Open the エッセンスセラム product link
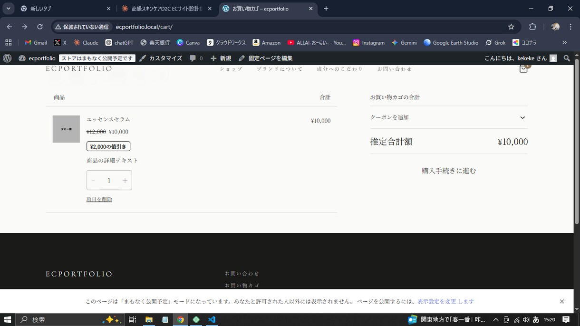The height and width of the screenshot is (326, 580). 108,119
